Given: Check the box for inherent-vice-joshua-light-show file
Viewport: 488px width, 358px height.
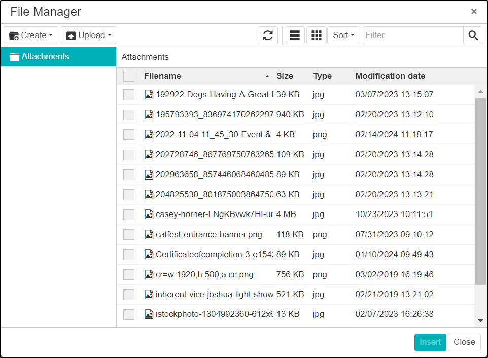Looking at the screenshot, I should coord(129,295).
